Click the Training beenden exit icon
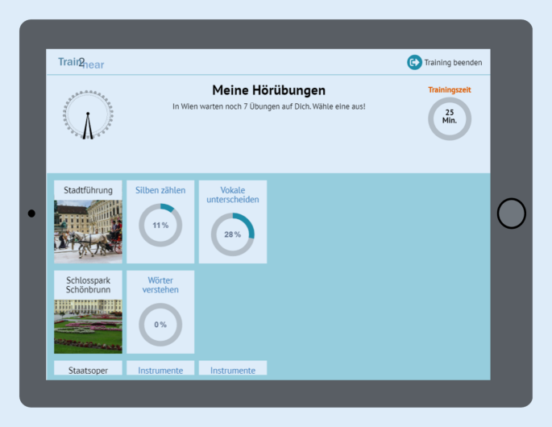Image resolution: width=552 pixels, height=427 pixels. coord(414,62)
